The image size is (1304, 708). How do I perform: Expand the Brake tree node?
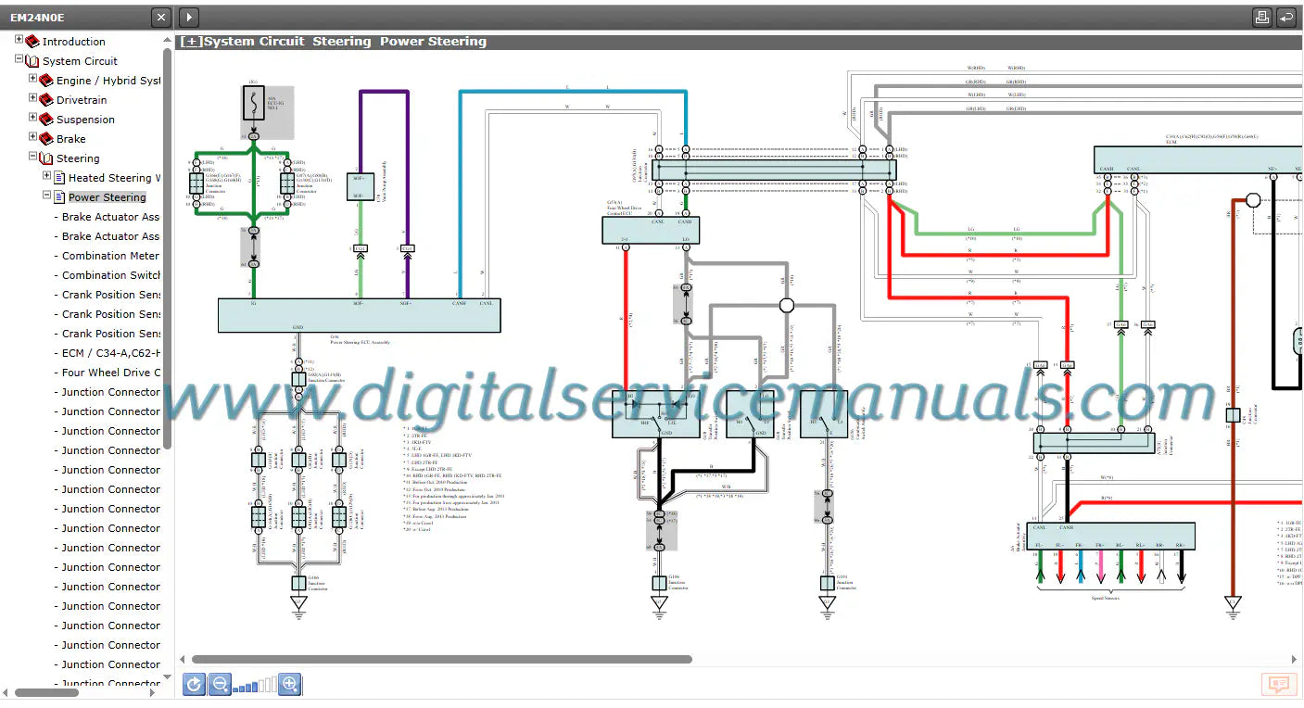pyautogui.click(x=33, y=138)
